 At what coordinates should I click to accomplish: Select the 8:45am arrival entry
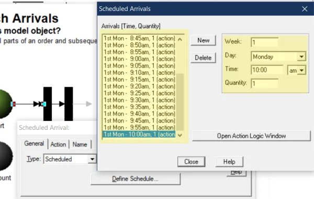(x=139, y=38)
